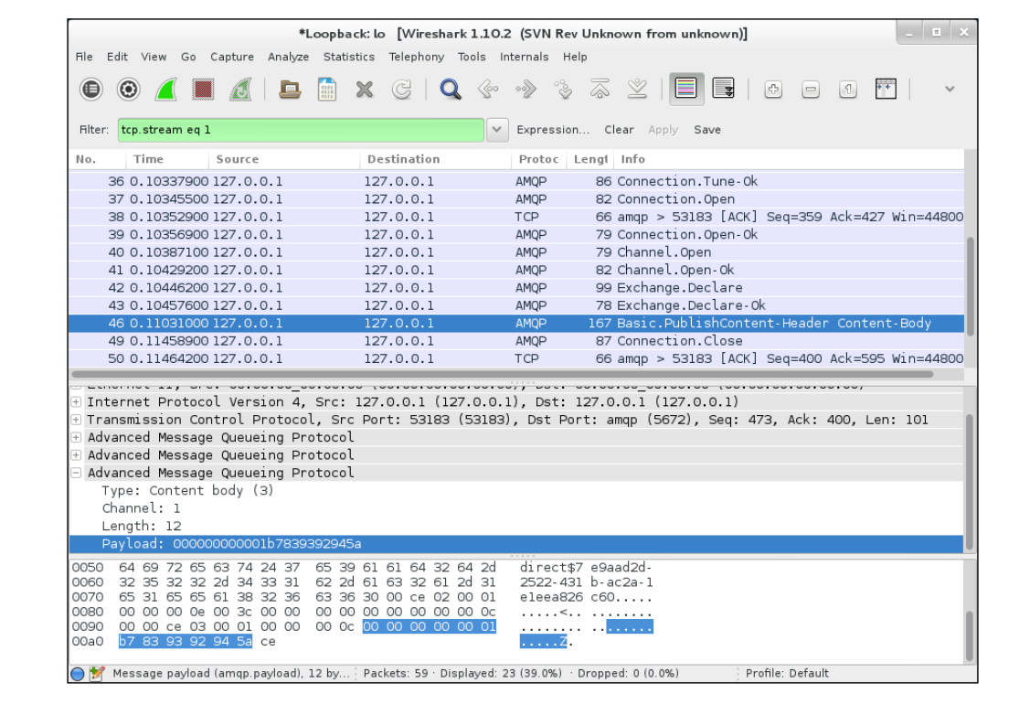This screenshot has height=715, width=1030.
Task: Click the packet list vertical scrollbar
Action: coord(971,286)
